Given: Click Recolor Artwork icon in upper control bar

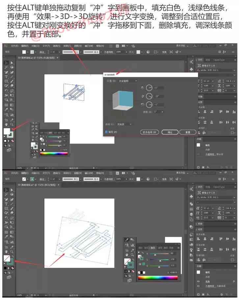Looking at the screenshot, I should coord(148,52).
